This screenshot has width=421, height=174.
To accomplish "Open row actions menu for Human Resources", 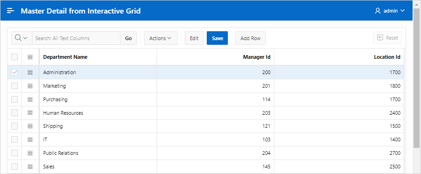I will [30, 113].
